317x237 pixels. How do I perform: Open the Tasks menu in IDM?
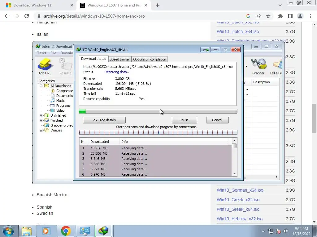click(42, 53)
